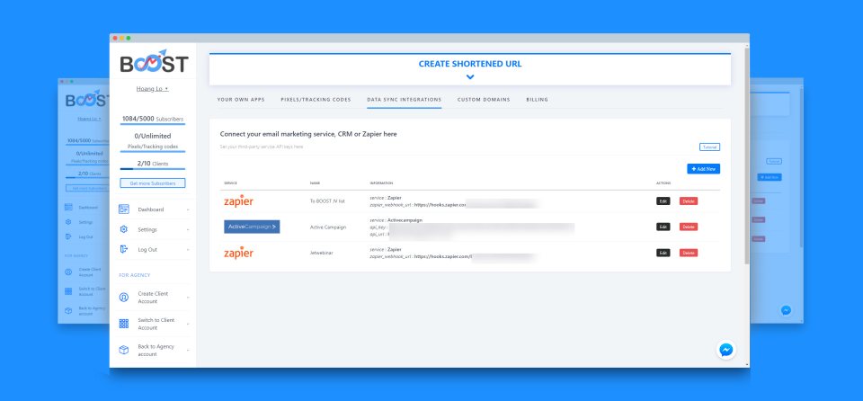863x401 pixels.
Task: Click the 1084/5000 Subscribers progress bar
Action: pyautogui.click(x=153, y=124)
